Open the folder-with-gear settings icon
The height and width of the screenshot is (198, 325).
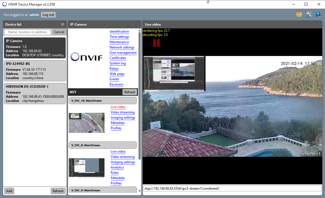[x=299, y=14]
